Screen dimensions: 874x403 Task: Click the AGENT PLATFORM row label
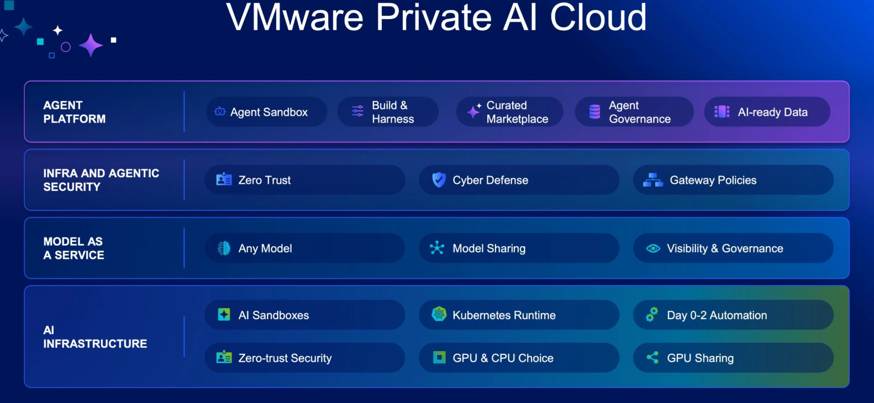click(x=75, y=112)
